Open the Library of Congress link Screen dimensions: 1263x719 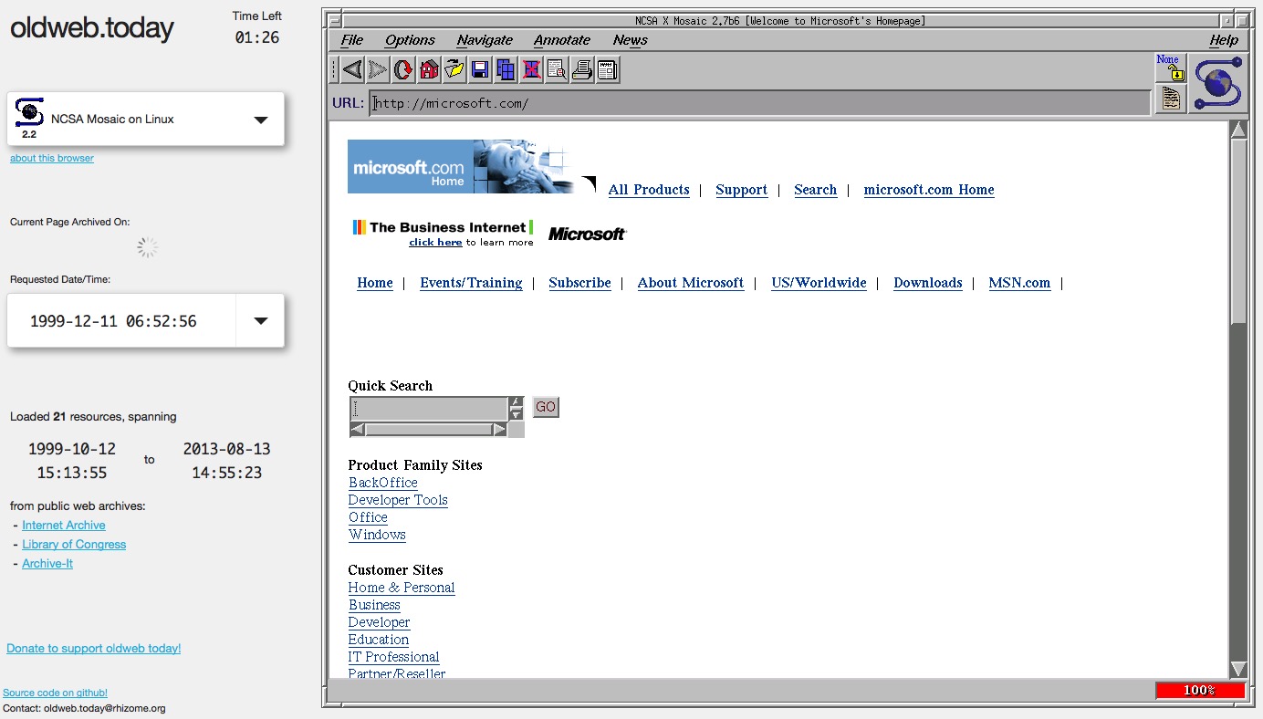pyautogui.click(x=74, y=545)
